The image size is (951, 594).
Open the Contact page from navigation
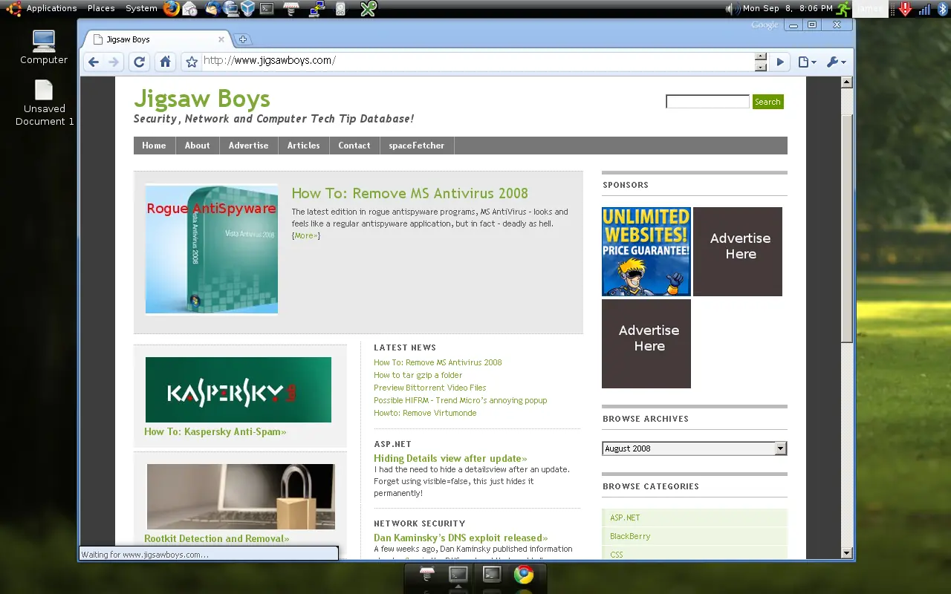[x=354, y=146]
